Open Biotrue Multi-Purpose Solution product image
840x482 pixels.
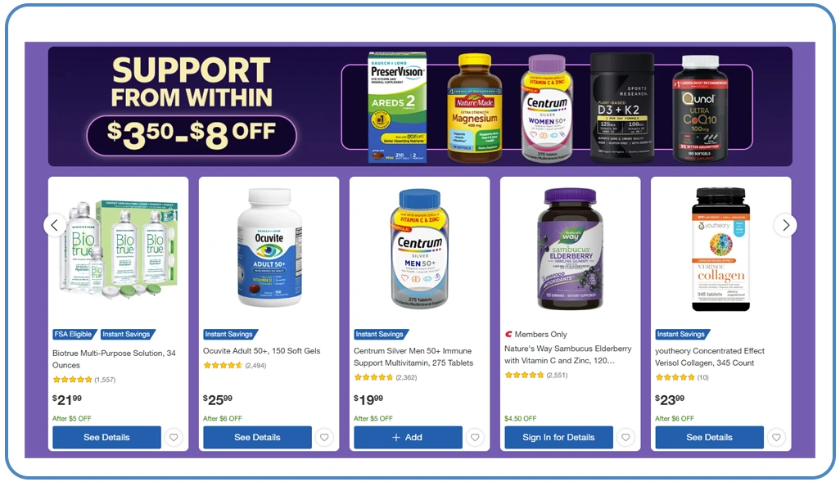[119, 248]
